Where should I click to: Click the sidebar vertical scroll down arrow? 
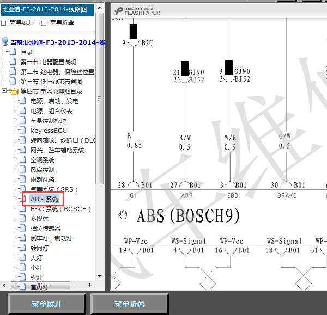point(100,276)
